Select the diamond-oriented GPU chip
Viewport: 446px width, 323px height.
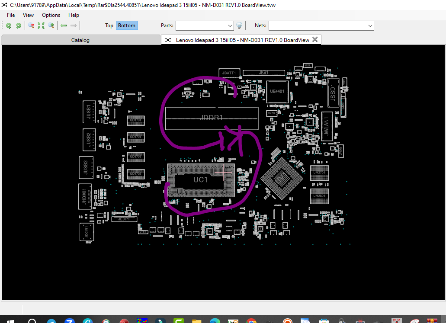(x=282, y=178)
